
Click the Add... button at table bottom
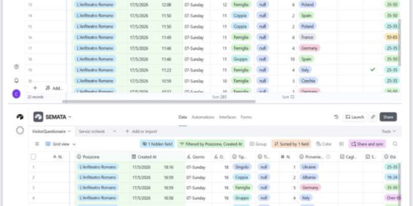pyautogui.click(x=54, y=88)
